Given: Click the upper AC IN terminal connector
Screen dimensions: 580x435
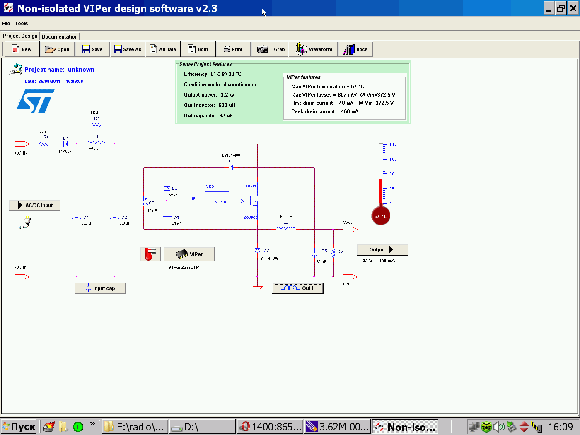Looking at the screenshot, I should pyautogui.click(x=22, y=144).
